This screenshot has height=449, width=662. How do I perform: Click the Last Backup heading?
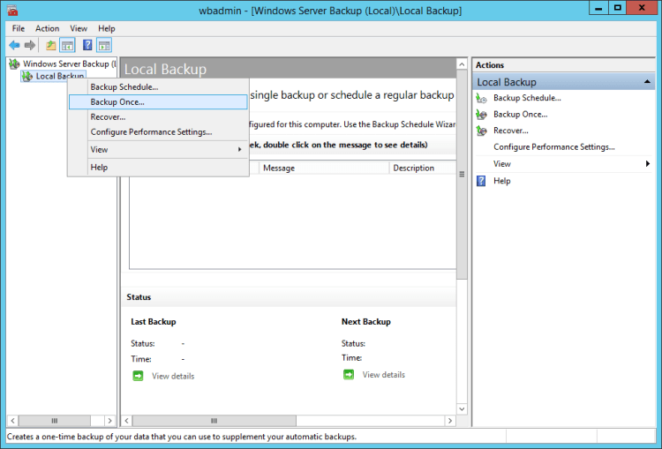point(154,322)
